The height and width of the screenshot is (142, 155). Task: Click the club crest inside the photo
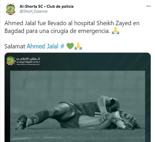(x=10, y=60)
